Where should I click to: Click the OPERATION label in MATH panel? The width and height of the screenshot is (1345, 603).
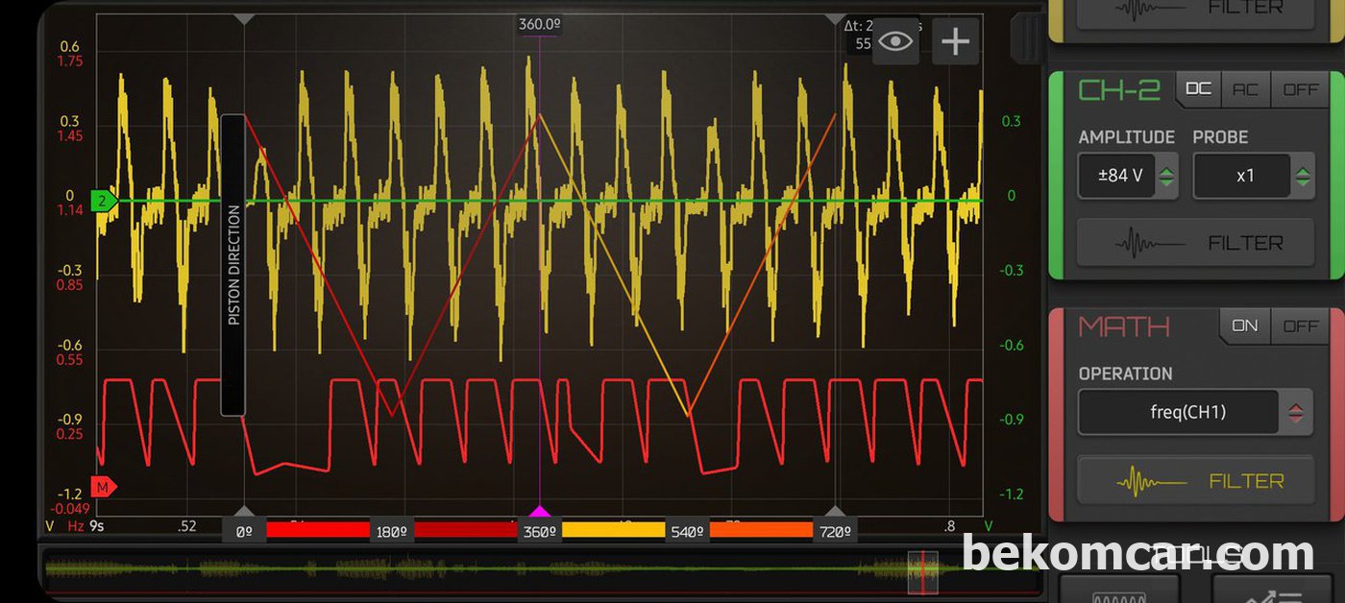[x=1125, y=374]
